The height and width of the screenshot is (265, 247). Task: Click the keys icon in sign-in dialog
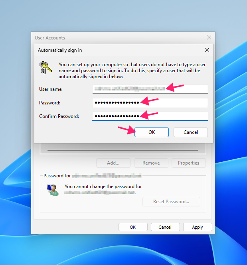point(45,67)
